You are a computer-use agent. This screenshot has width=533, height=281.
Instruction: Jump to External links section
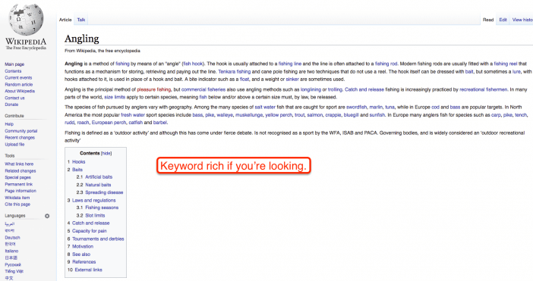(x=88, y=270)
